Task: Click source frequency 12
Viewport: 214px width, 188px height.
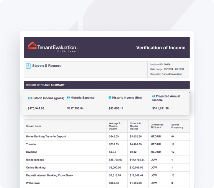Action: pos(173,152)
